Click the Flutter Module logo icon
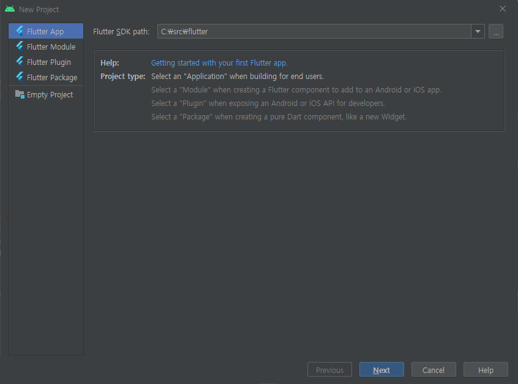The height and width of the screenshot is (384, 518). click(x=20, y=47)
